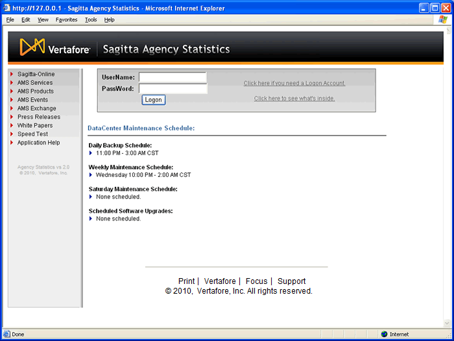
Task: Click red arrow beside Sagitta-Online
Action: (x=12, y=74)
